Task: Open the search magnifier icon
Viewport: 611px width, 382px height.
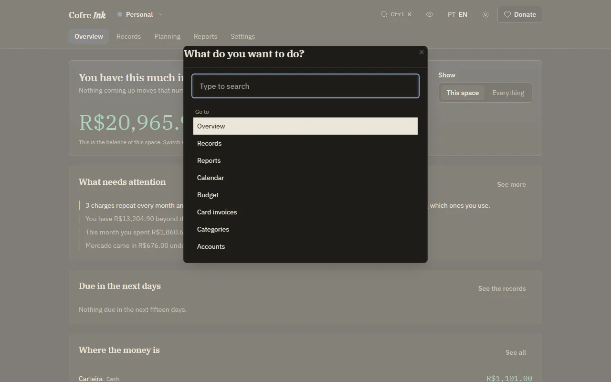Action: [x=384, y=14]
